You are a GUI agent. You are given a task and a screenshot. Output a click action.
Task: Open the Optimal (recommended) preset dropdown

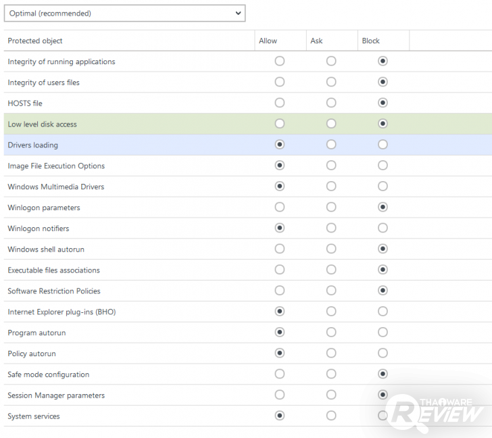[125, 13]
